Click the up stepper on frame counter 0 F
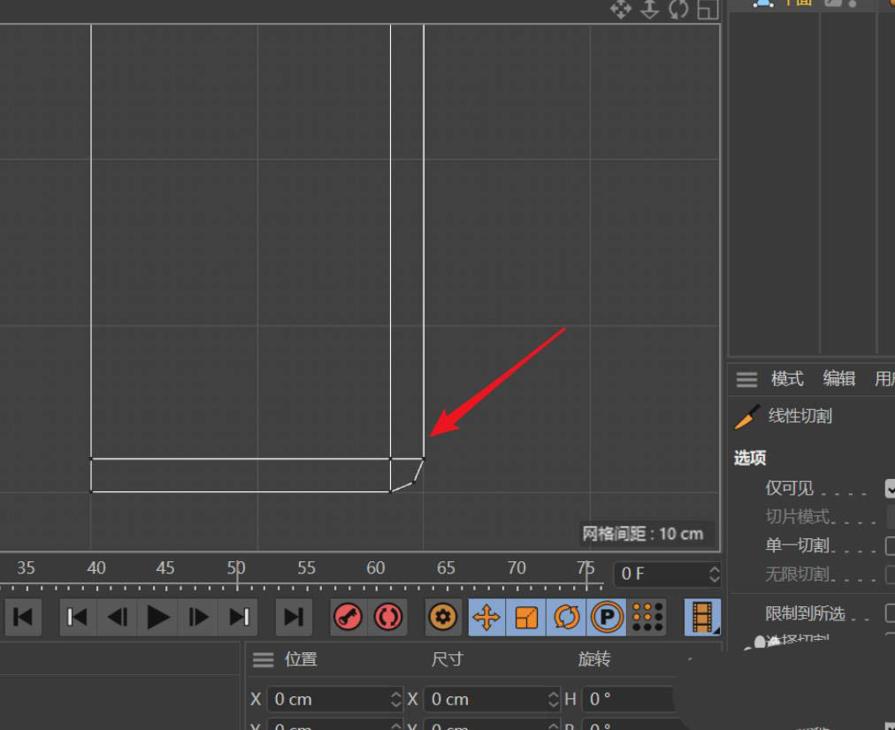The image size is (895, 730). (713, 568)
